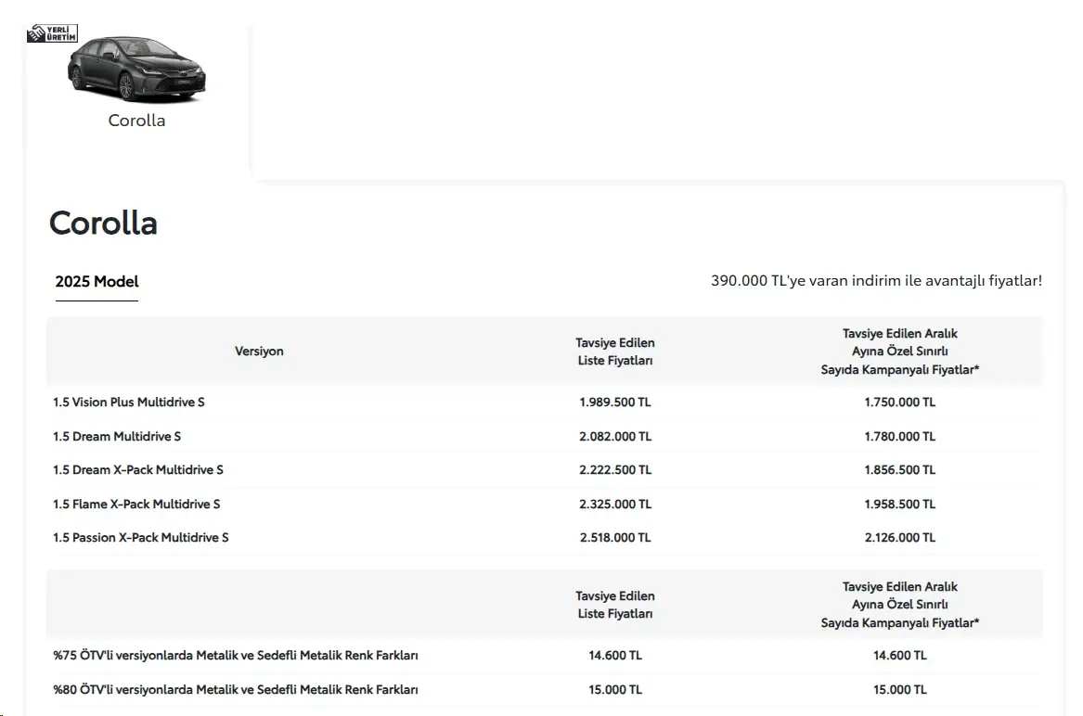Image resolution: width=1083 pixels, height=716 pixels.
Task: Click the list price 2.222.500 TL
Action: (615, 469)
